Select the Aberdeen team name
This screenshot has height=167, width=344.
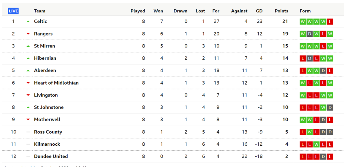coord(45,70)
